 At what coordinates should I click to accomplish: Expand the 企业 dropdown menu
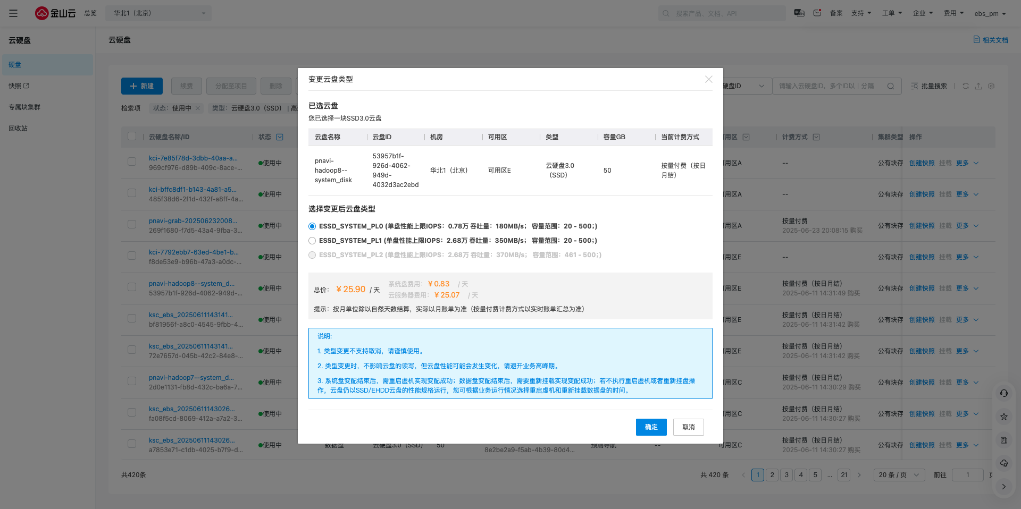(x=923, y=13)
